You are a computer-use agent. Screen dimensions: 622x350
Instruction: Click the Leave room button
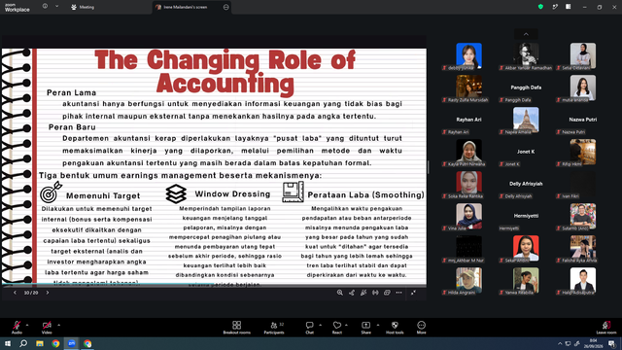pos(606,328)
